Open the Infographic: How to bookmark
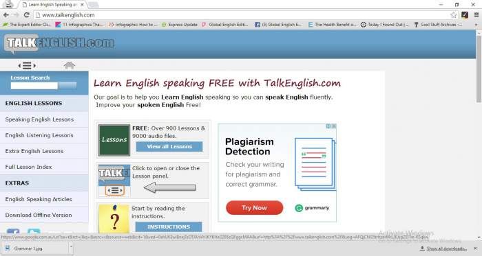 [x=132, y=25]
